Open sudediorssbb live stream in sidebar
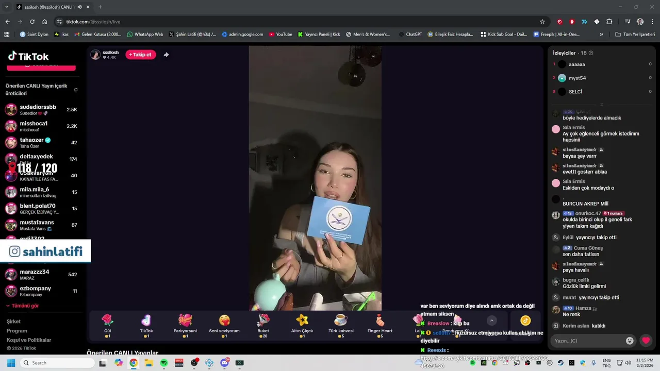This screenshot has width=660, height=371. (x=41, y=110)
